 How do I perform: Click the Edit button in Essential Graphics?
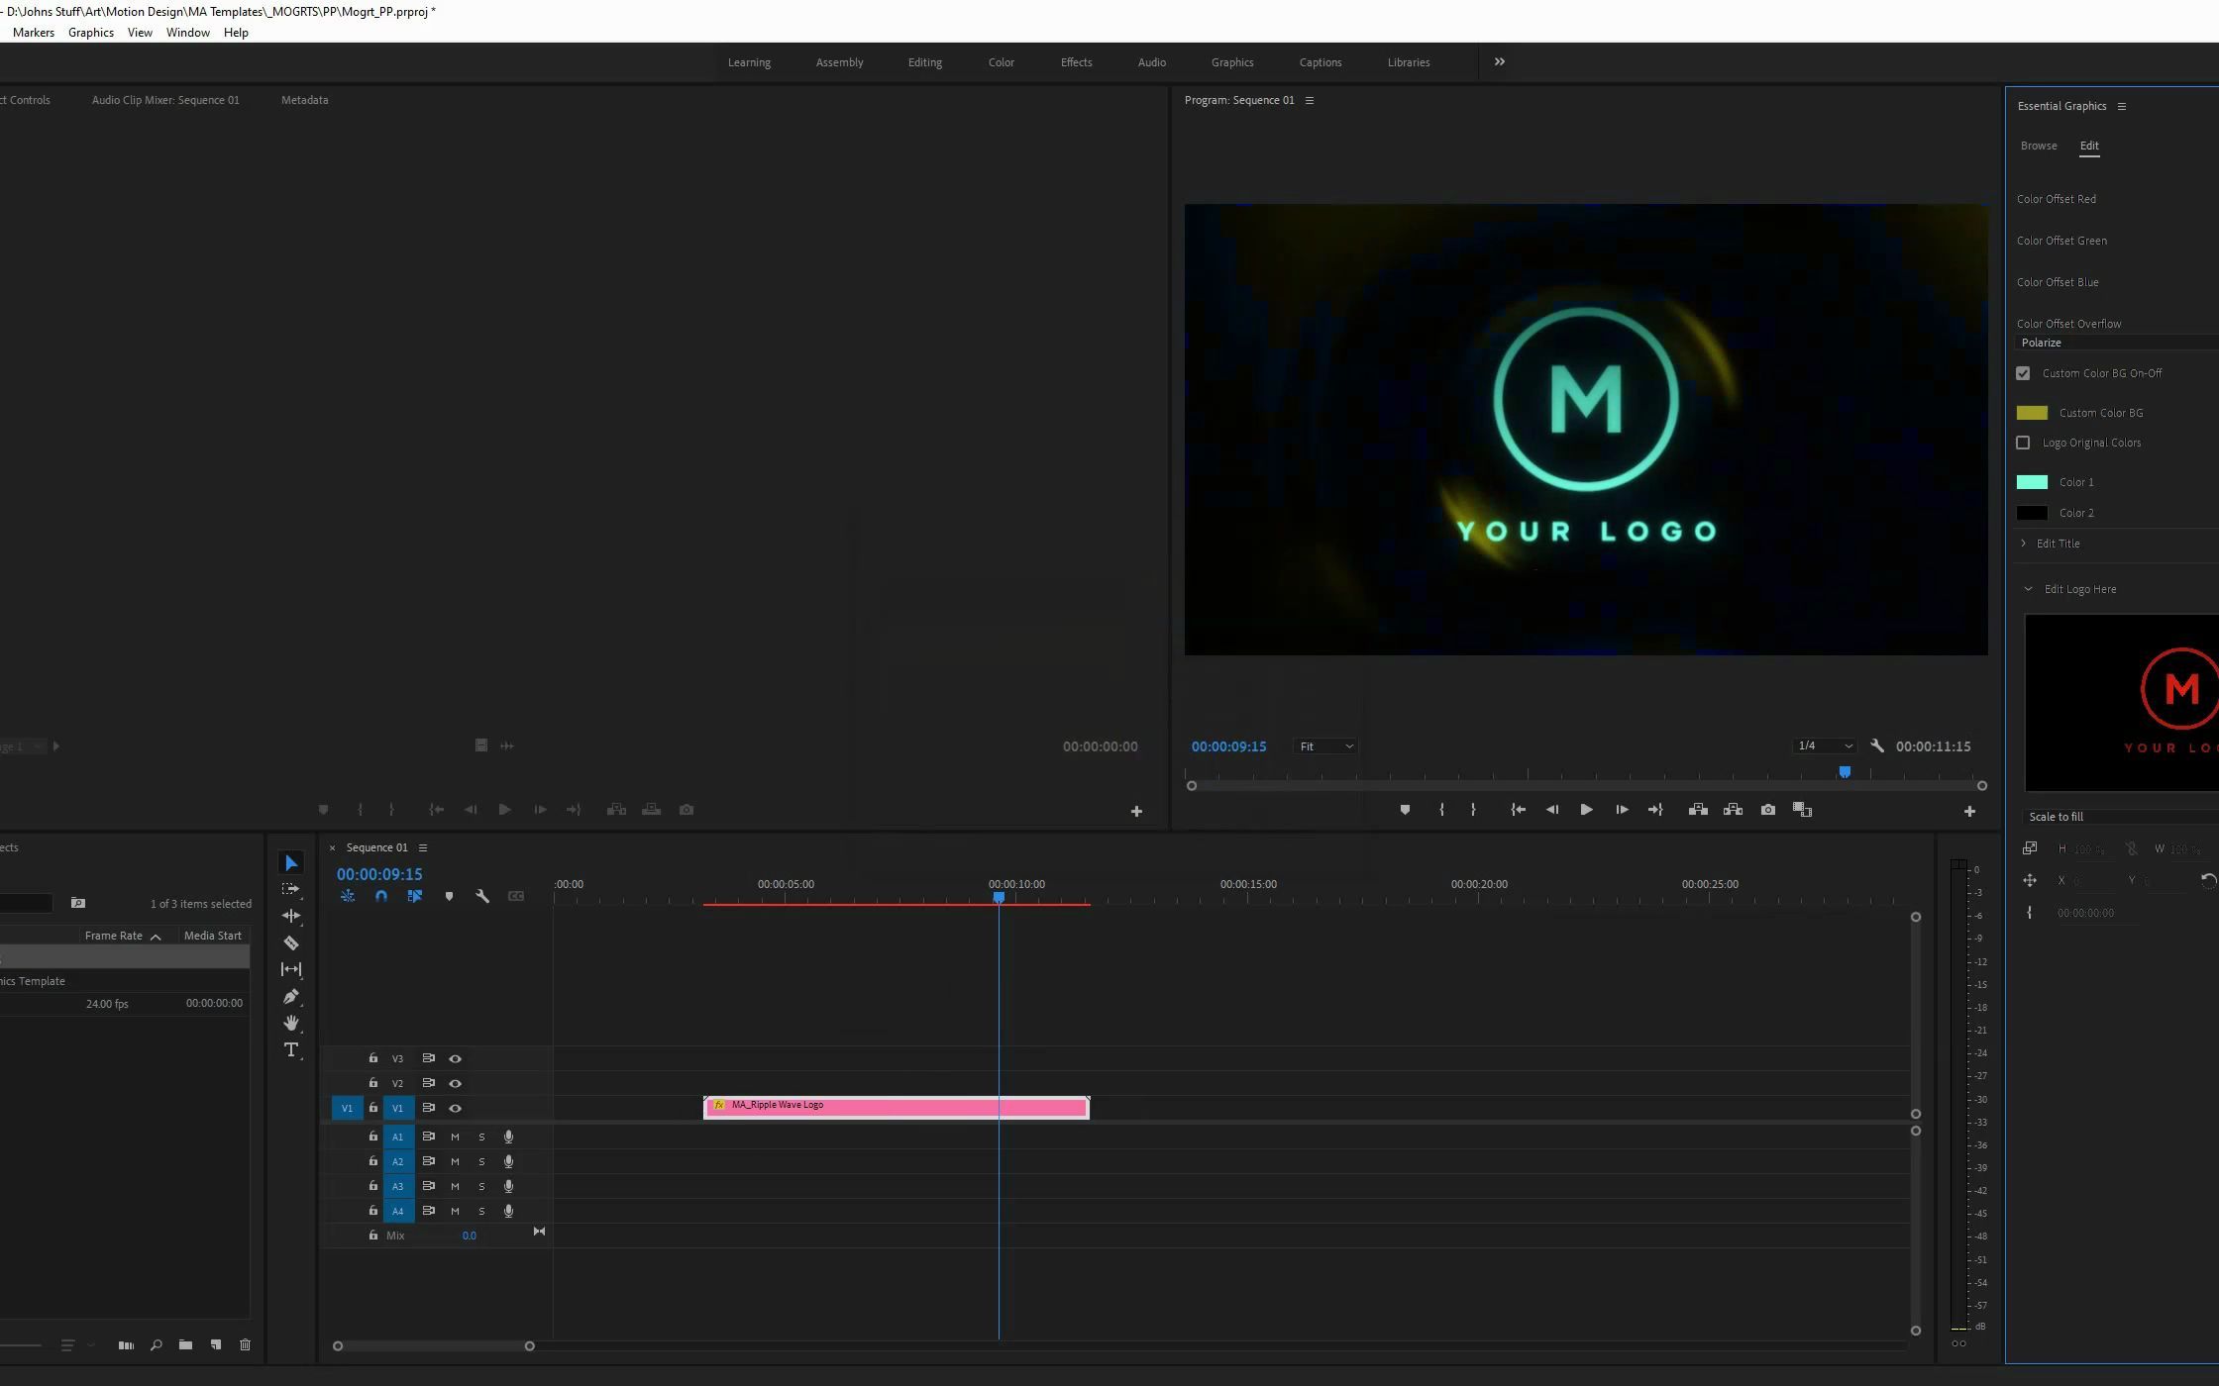2089,146
